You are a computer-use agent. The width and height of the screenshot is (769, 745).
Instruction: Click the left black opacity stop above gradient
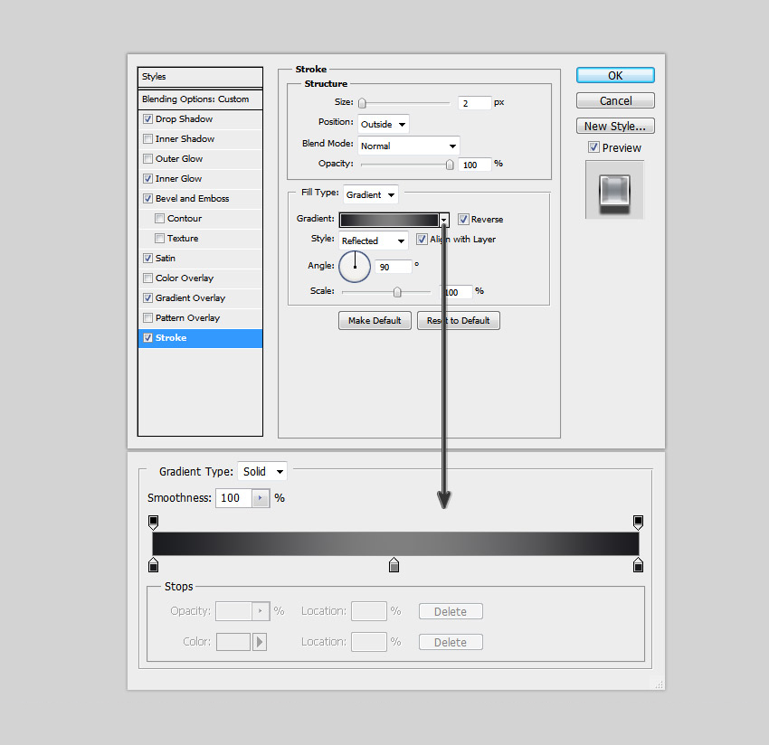pos(153,523)
